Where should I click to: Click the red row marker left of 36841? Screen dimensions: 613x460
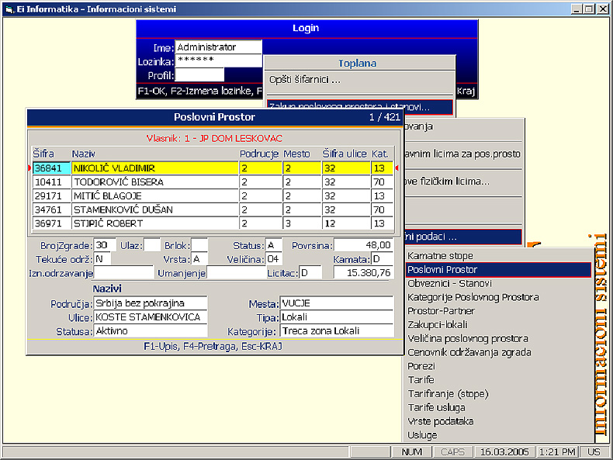coord(29,168)
